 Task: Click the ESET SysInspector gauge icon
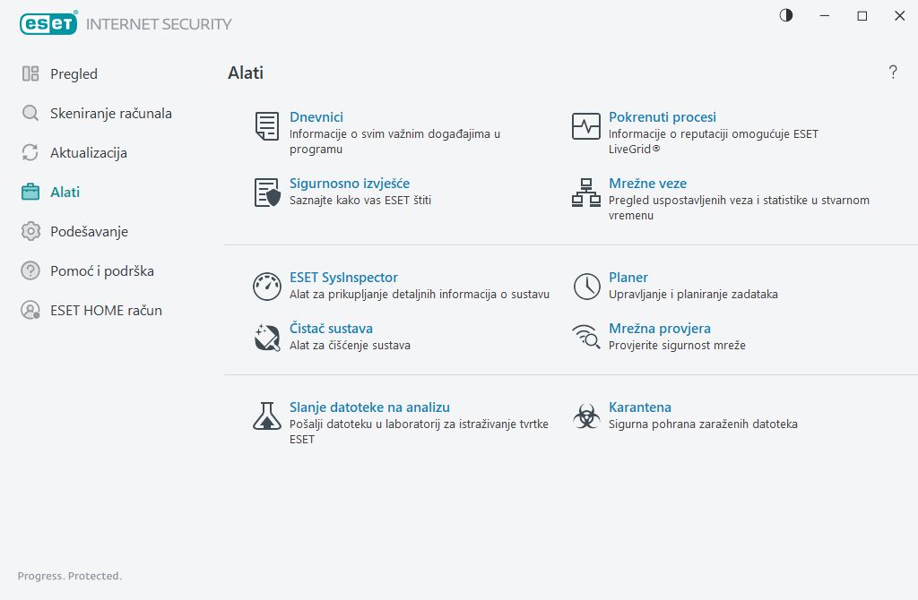click(x=267, y=287)
